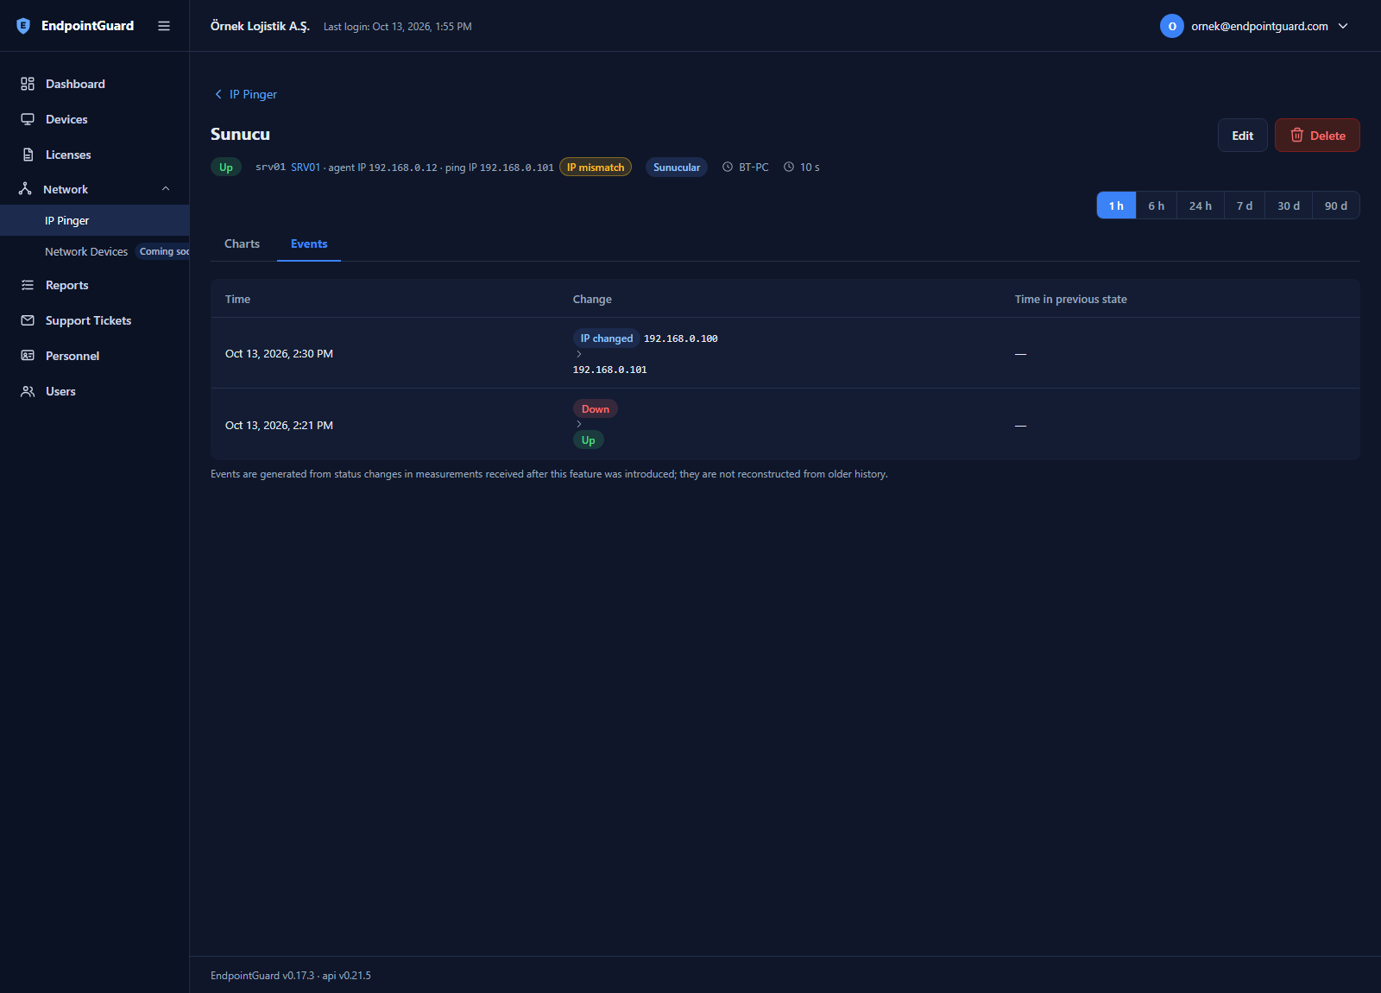1381x993 pixels.
Task: Click the Sunucular group tag
Action: [677, 168]
